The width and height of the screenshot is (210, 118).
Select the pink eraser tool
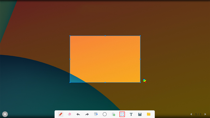click(70, 114)
